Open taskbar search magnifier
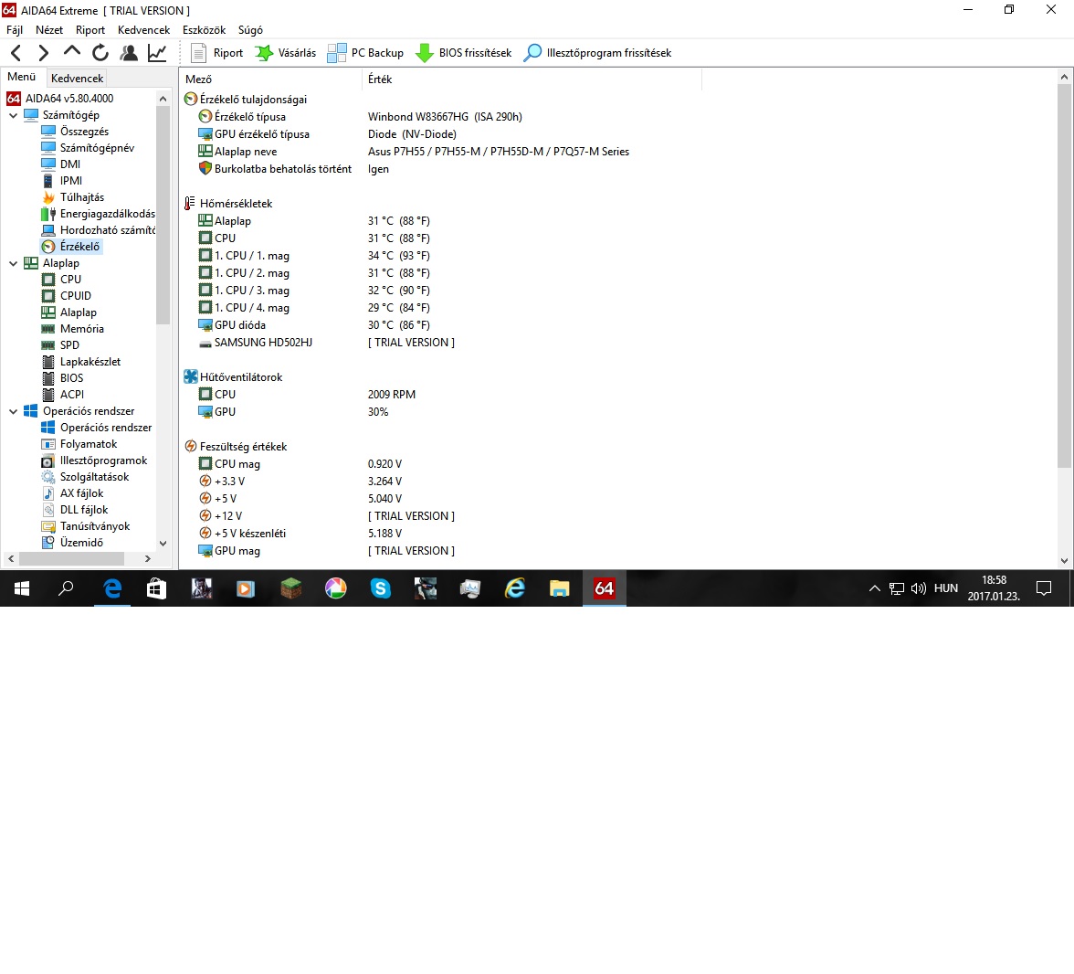 tap(66, 588)
